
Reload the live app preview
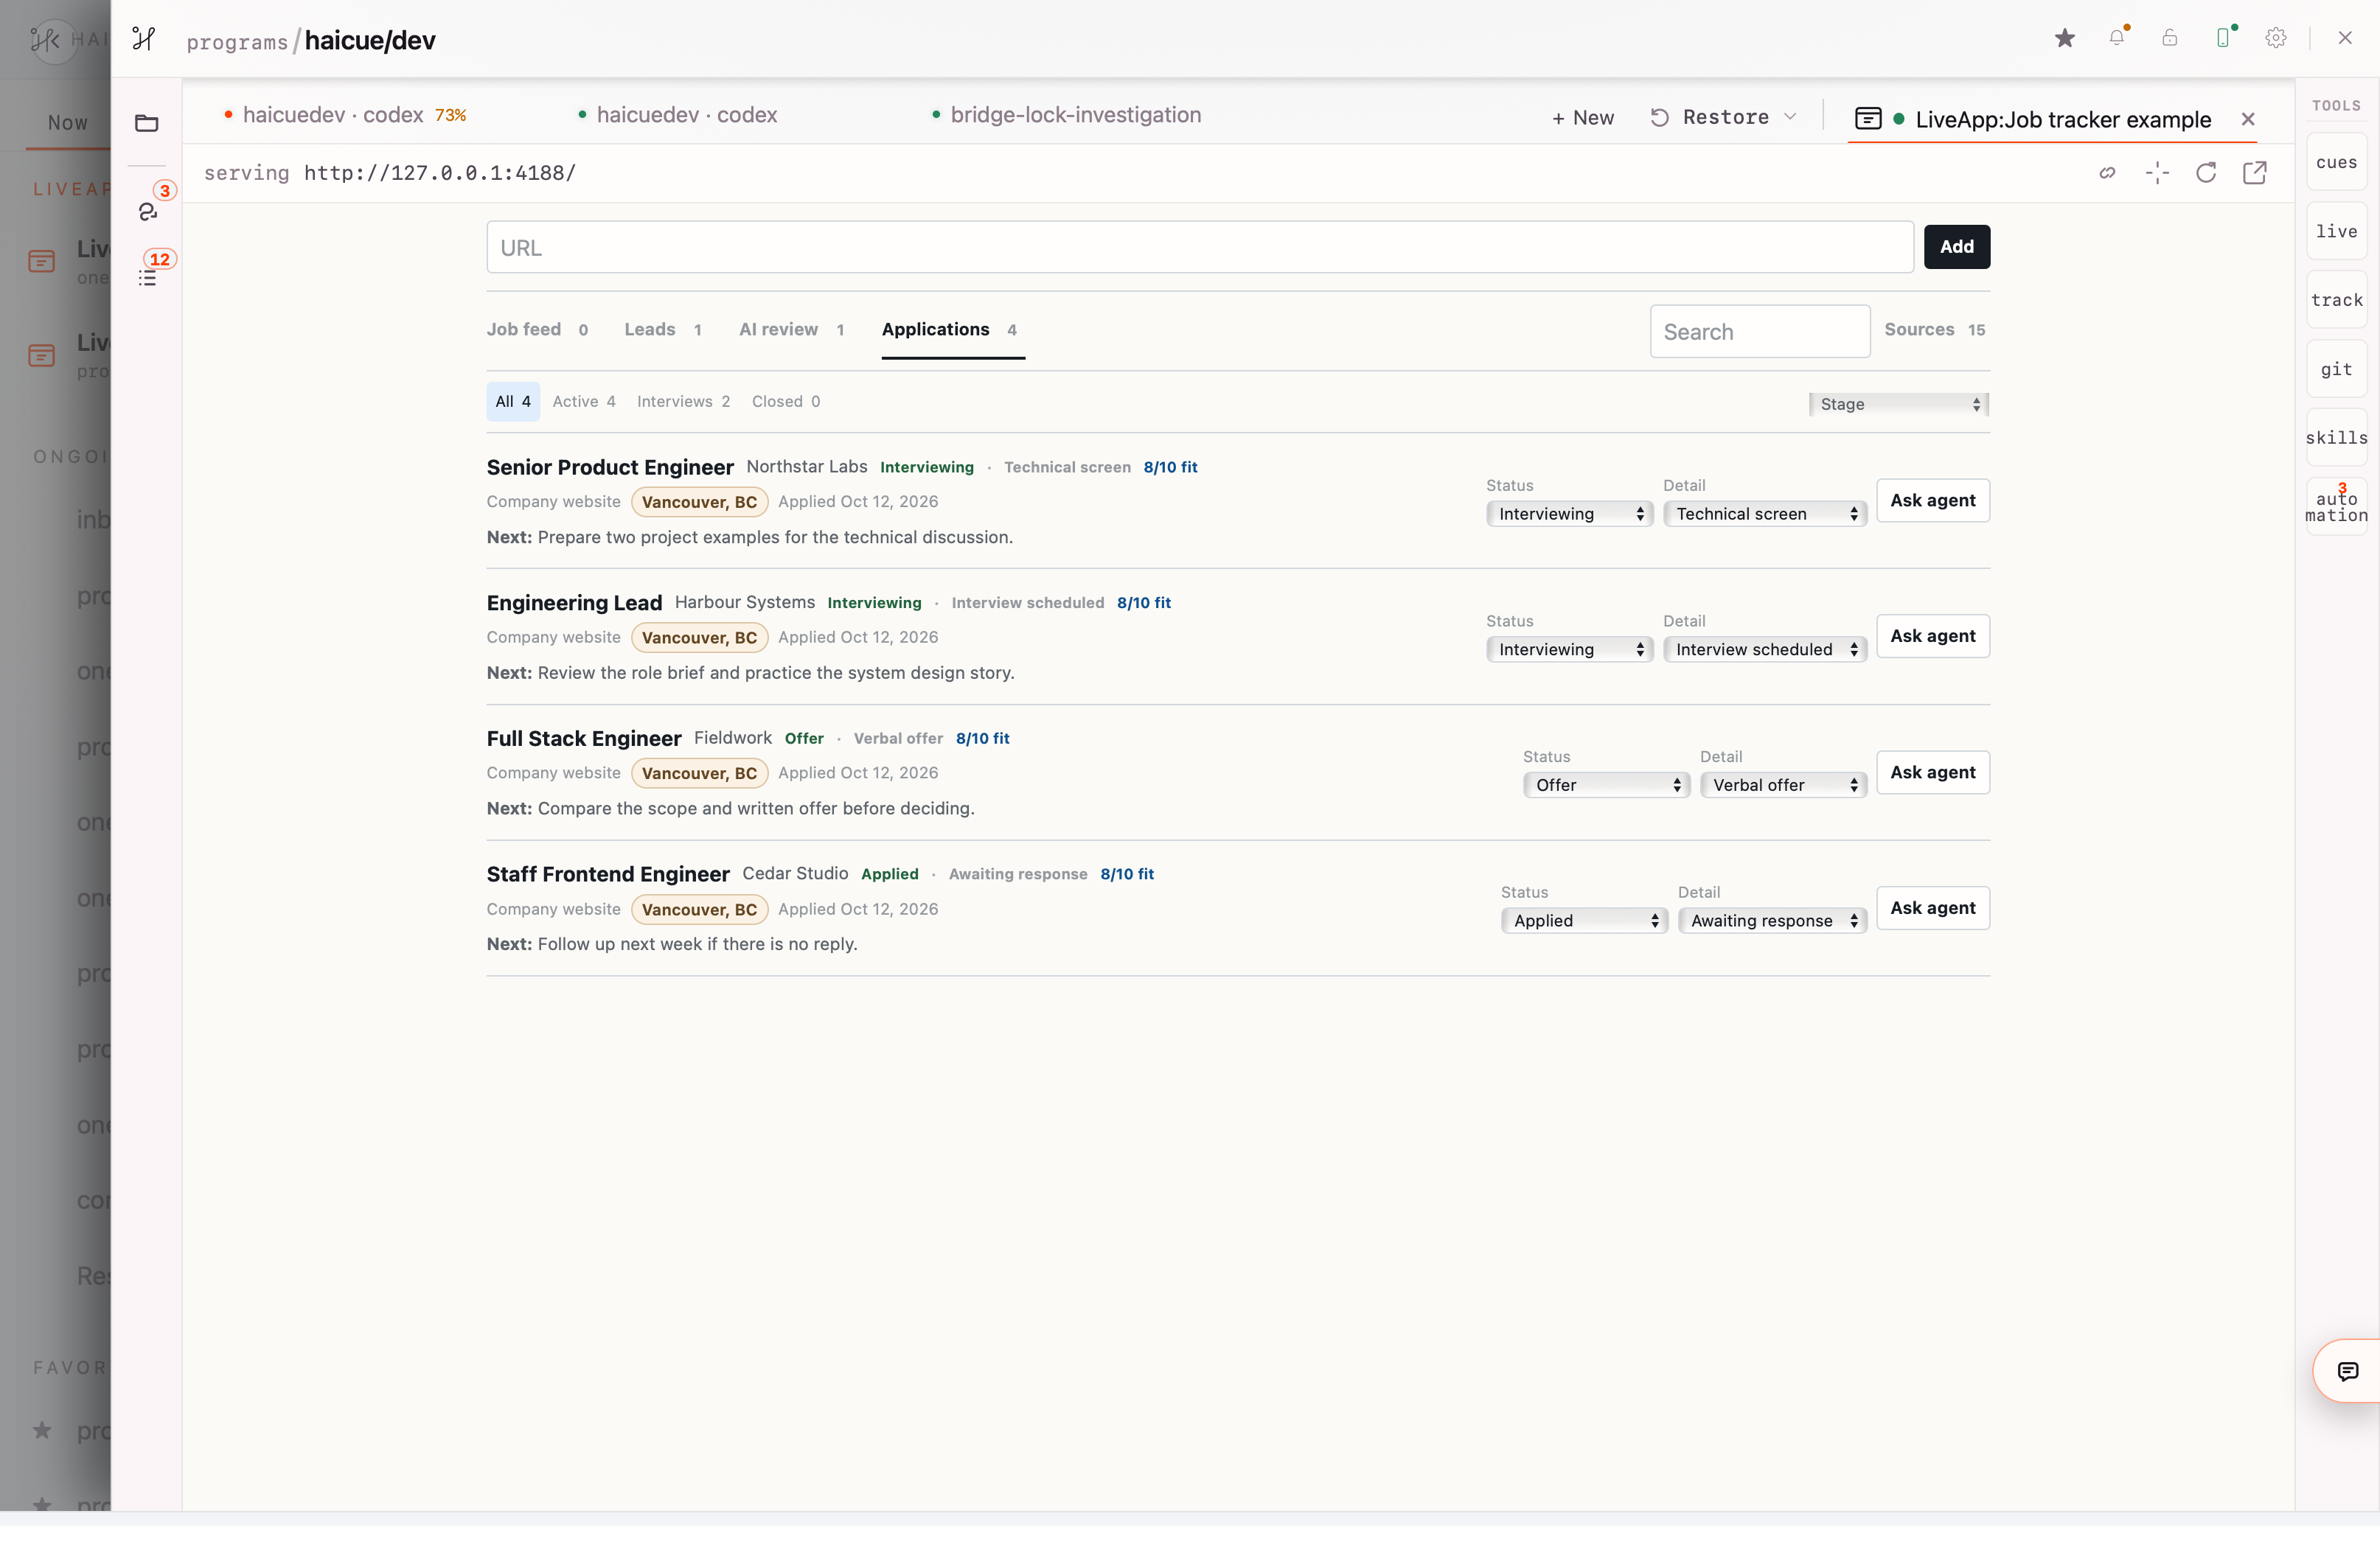2206,173
